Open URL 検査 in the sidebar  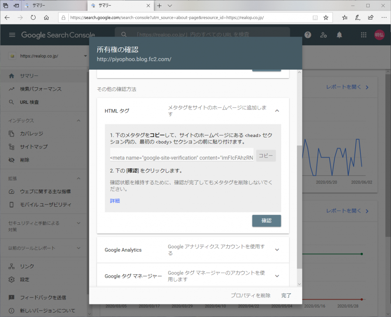pyautogui.click(x=44, y=102)
